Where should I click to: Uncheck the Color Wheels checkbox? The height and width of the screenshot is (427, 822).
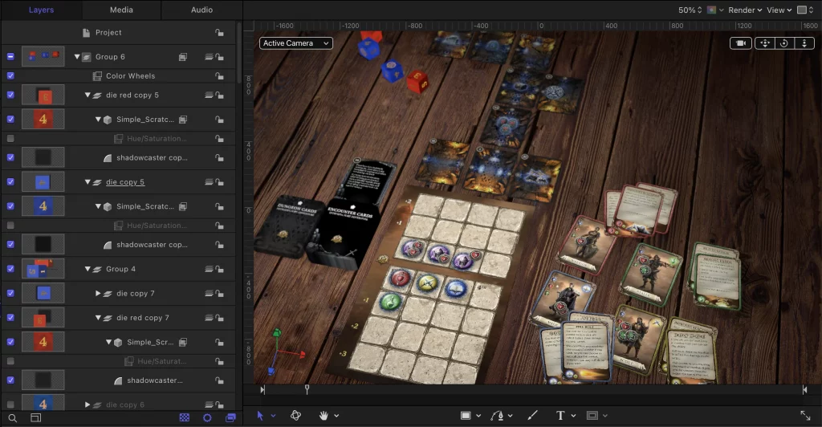pos(10,76)
